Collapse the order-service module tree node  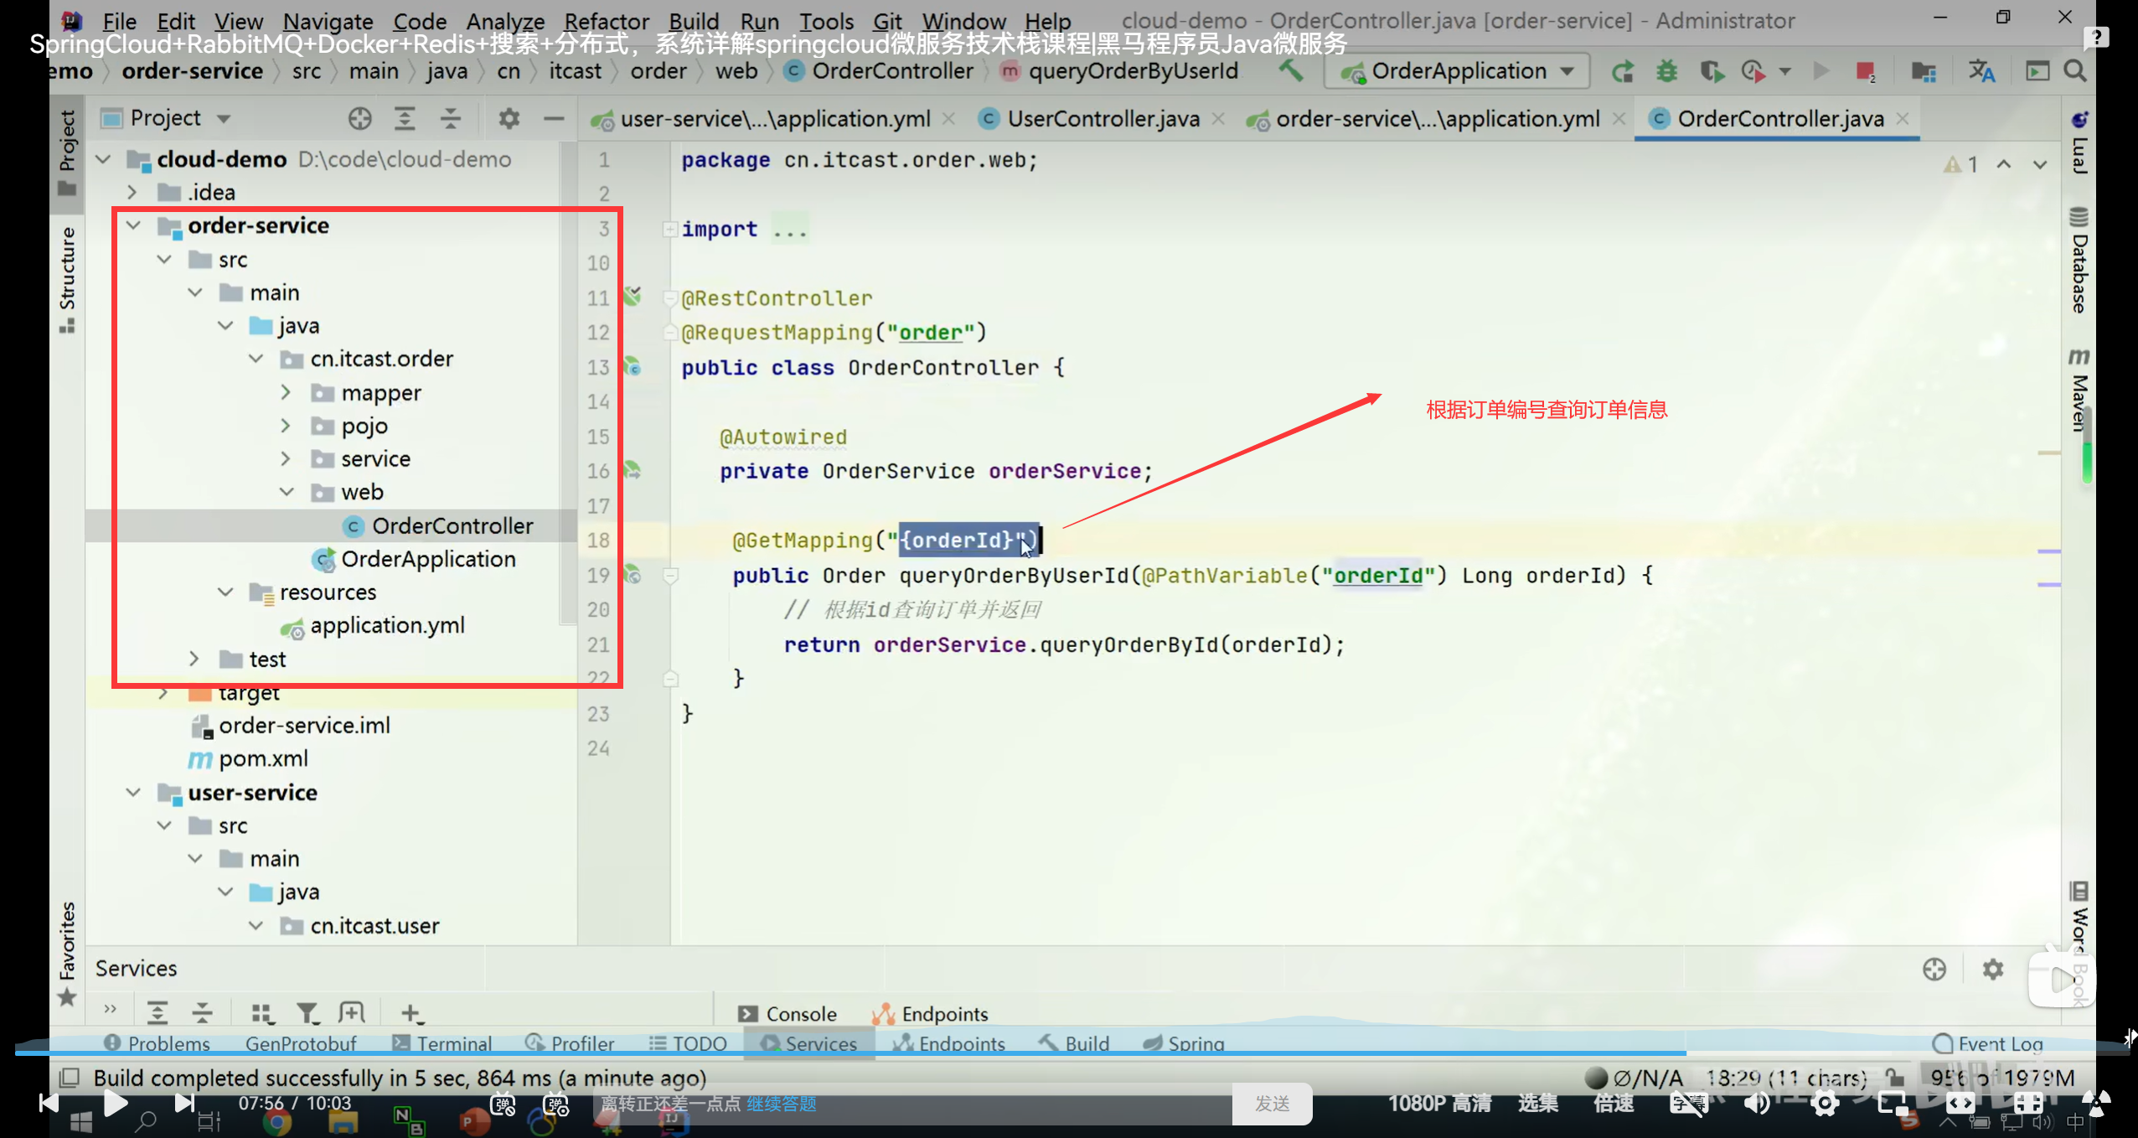[133, 225]
